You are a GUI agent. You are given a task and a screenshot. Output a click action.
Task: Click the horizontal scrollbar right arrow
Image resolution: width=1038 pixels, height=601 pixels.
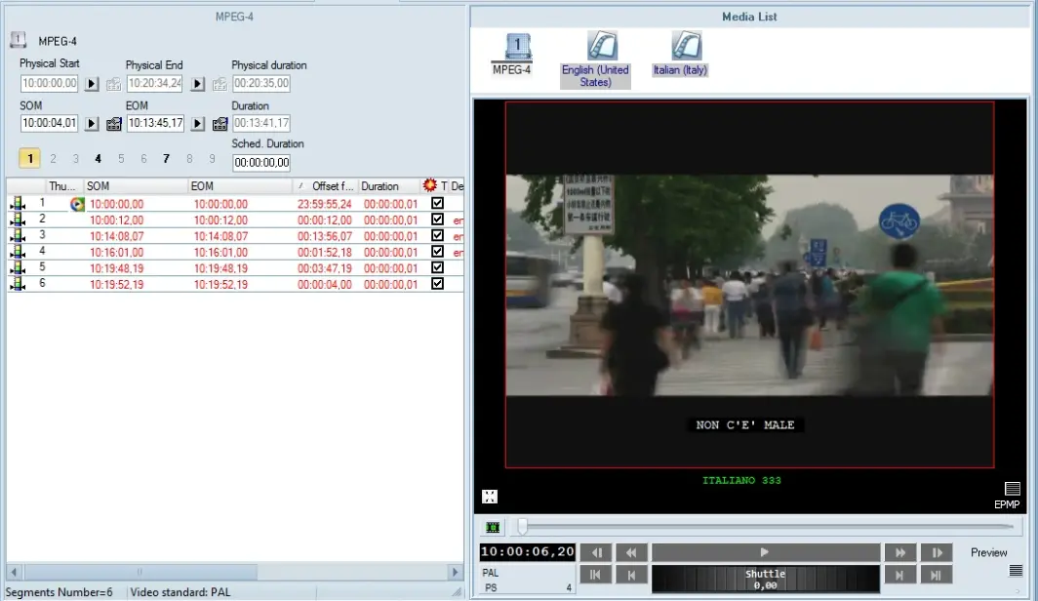pyautogui.click(x=455, y=571)
